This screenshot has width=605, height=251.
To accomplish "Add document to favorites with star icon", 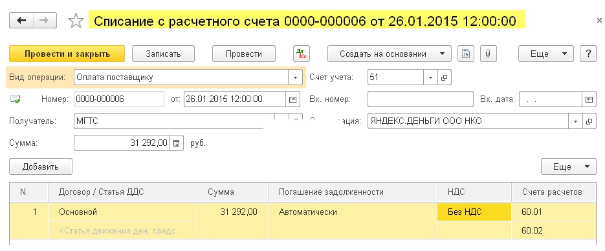I will click(x=76, y=21).
